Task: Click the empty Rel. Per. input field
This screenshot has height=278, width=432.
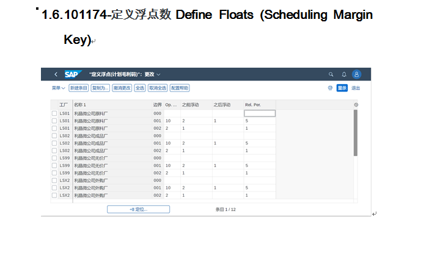Action: click(260, 113)
